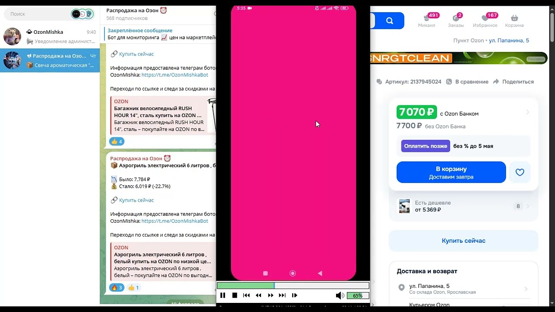Open the Корзина cart icon
Image resolution: width=555 pixels, height=312 pixels.
514,21
